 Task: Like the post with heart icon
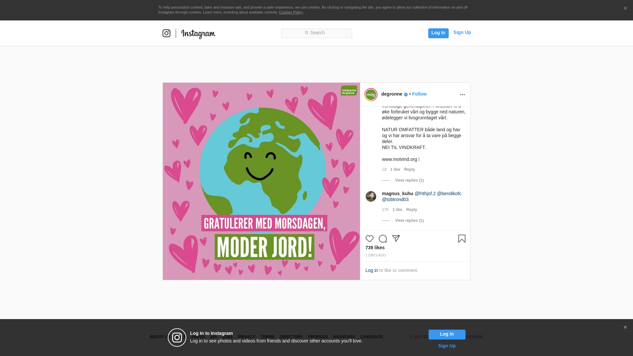(x=369, y=239)
